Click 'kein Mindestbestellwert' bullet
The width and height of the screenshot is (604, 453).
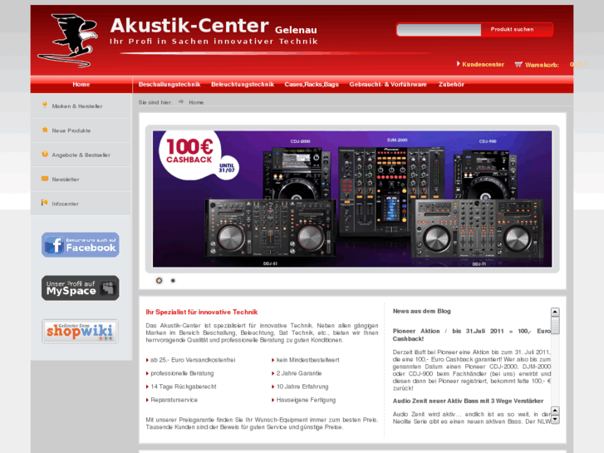click(x=307, y=360)
